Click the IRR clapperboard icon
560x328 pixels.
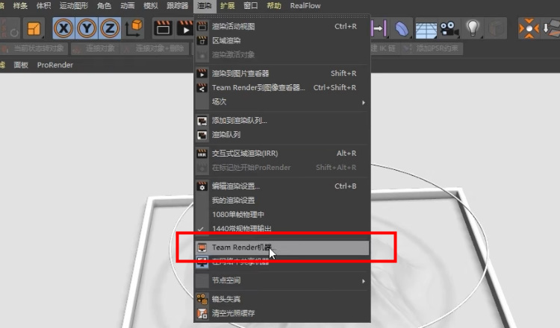[202, 154]
